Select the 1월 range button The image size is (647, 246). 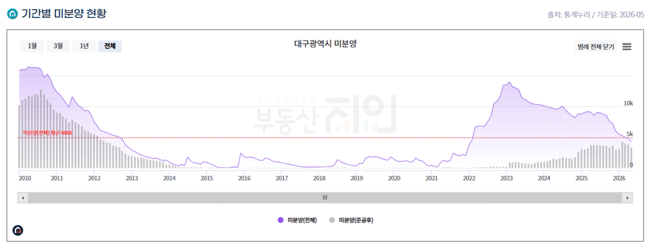[32, 46]
